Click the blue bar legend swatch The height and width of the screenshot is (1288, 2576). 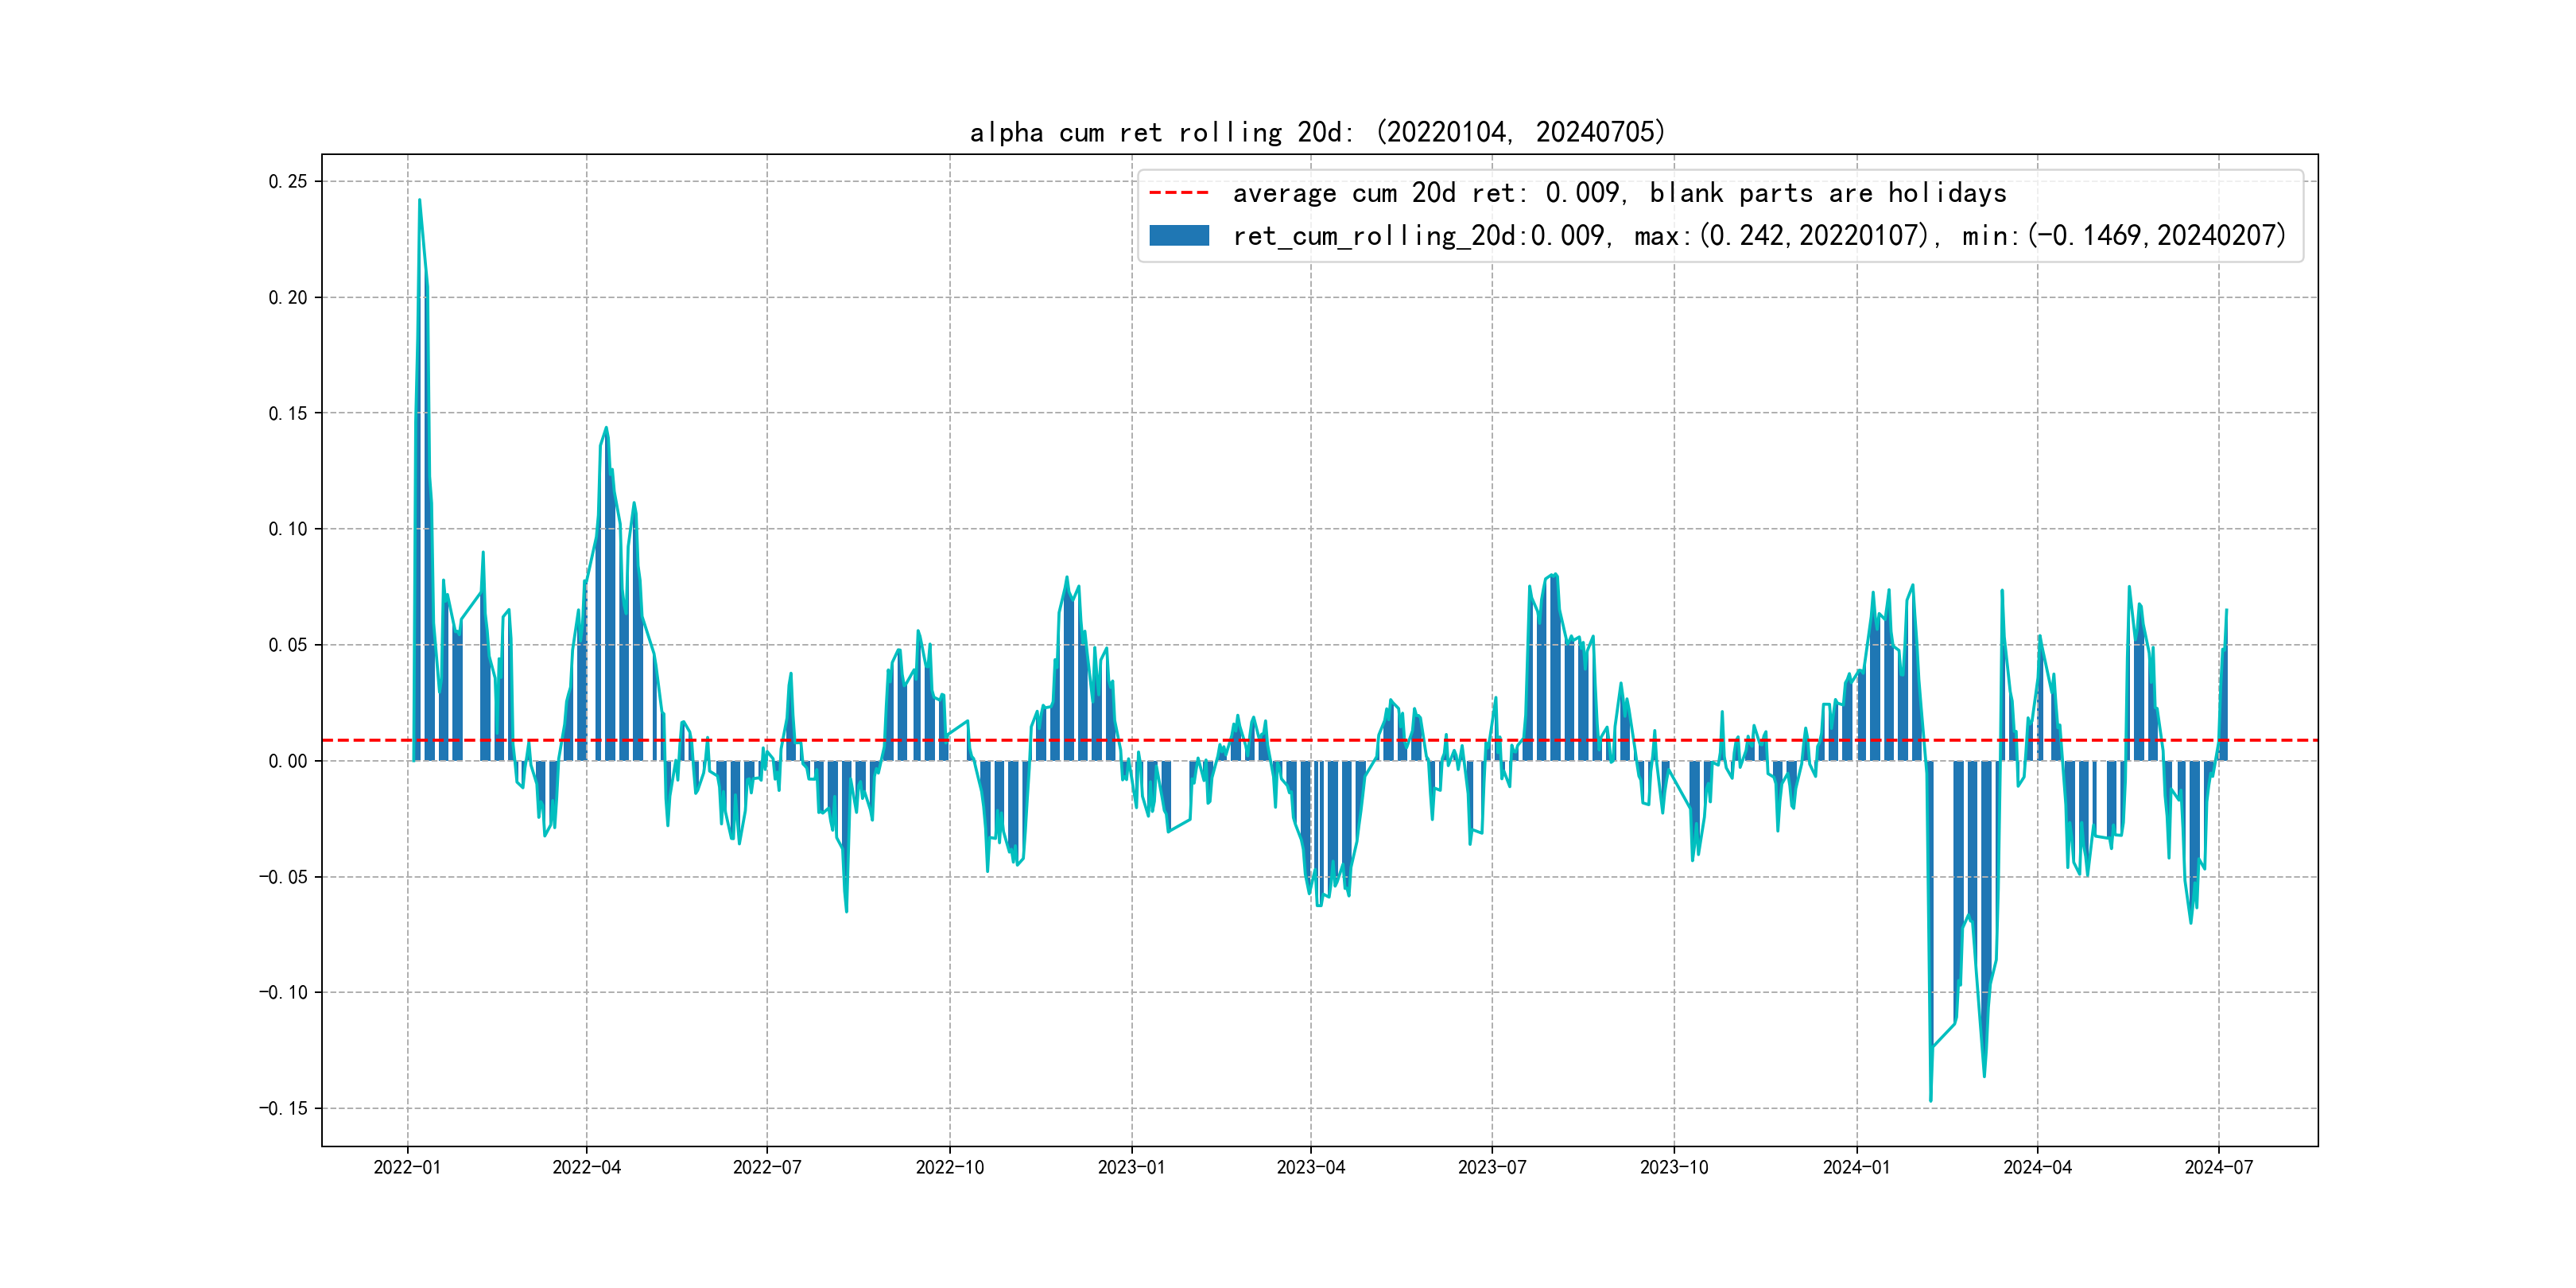coord(1178,236)
